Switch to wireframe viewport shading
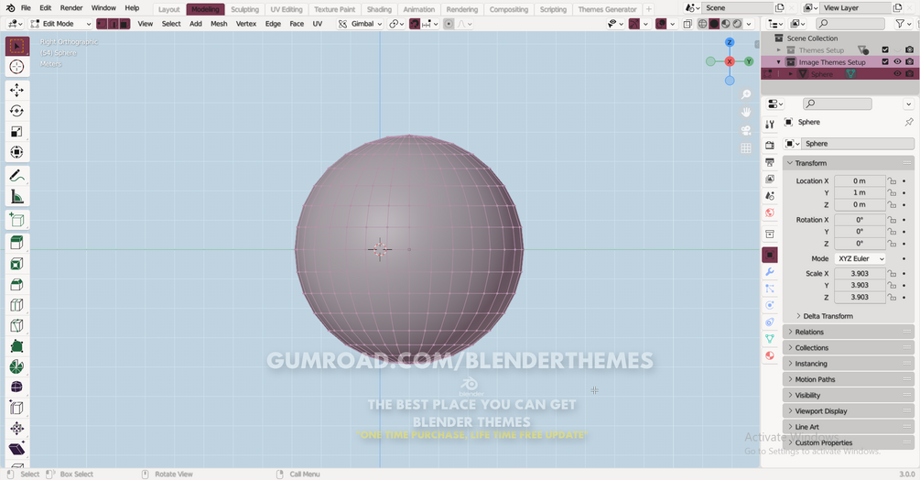The width and height of the screenshot is (920, 480). tap(702, 24)
